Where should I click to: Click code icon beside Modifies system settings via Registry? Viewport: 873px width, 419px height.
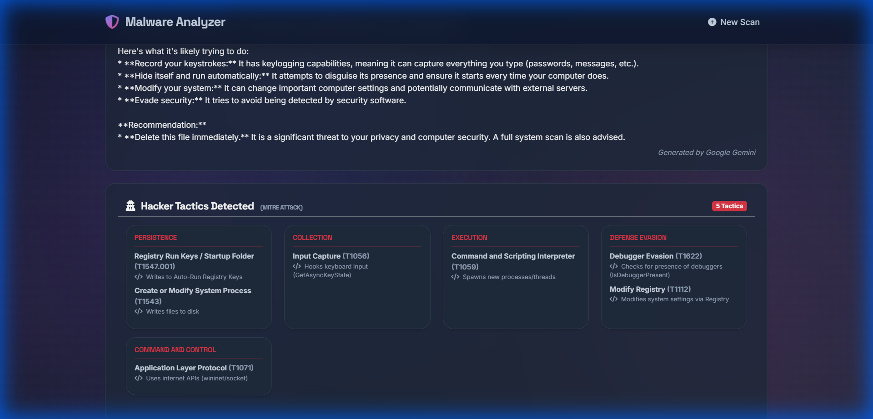[614, 299]
